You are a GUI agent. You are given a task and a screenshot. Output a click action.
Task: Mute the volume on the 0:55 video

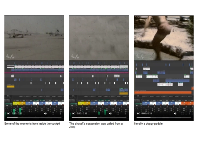coord(45,114)
